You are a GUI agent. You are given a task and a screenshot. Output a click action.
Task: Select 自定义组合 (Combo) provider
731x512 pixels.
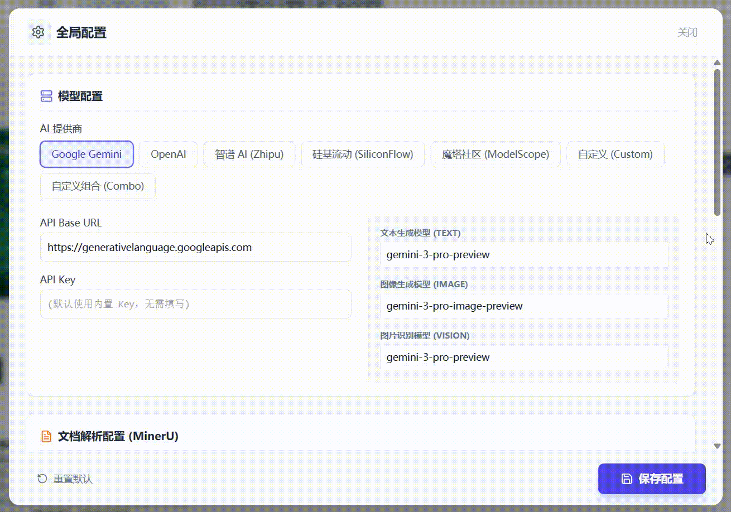(x=98, y=186)
